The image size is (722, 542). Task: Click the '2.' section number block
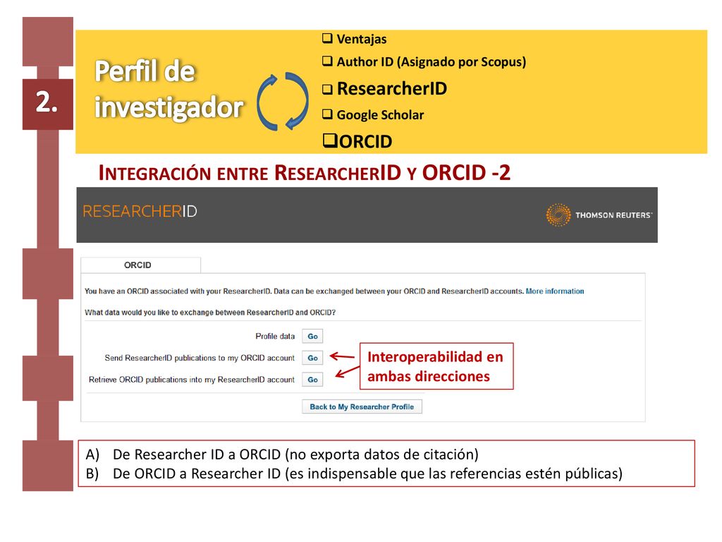point(47,104)
